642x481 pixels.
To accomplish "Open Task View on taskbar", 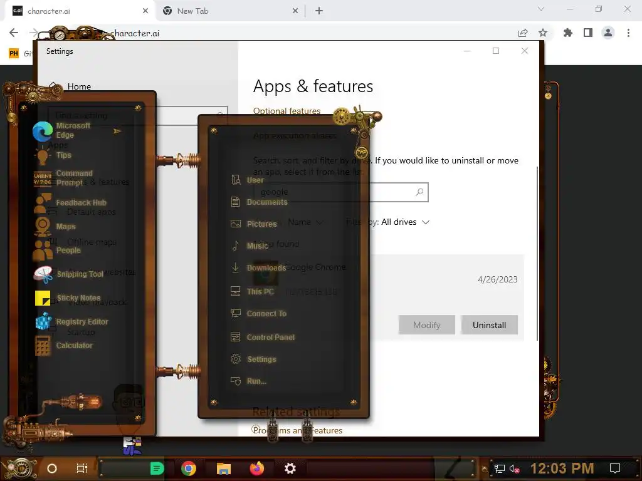I will click(82, 468).
